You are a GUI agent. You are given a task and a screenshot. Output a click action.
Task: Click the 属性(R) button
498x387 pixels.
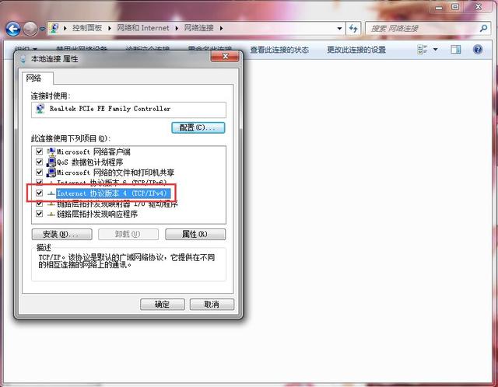(195, 234)
